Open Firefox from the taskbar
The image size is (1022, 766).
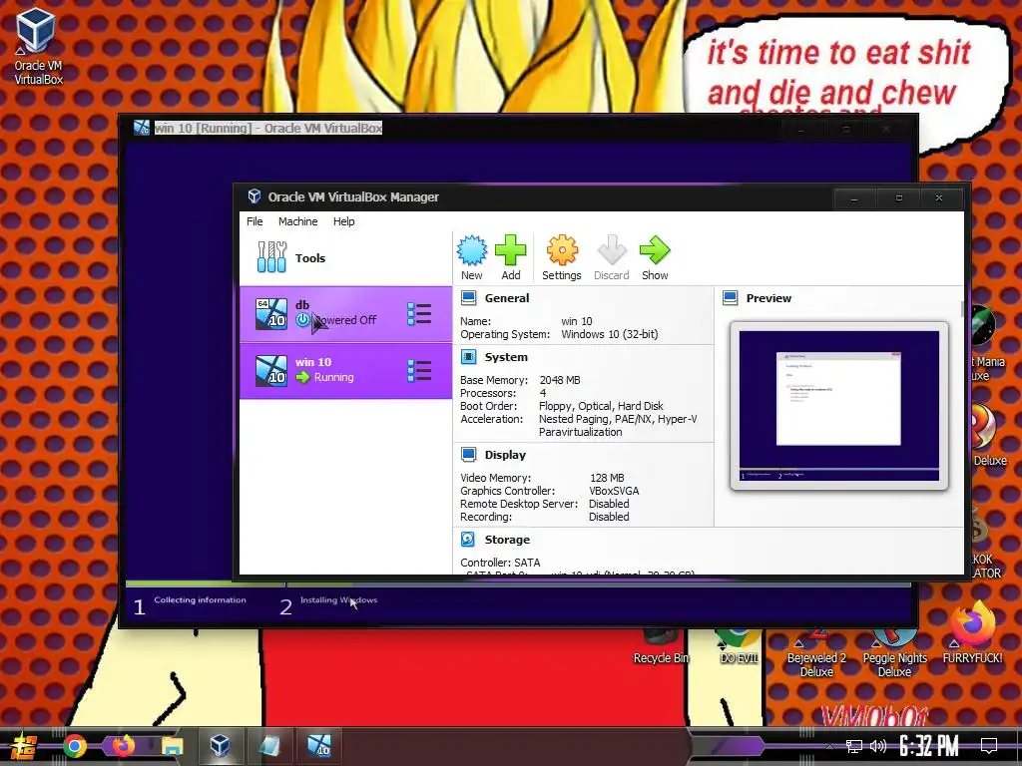point(123,746)
